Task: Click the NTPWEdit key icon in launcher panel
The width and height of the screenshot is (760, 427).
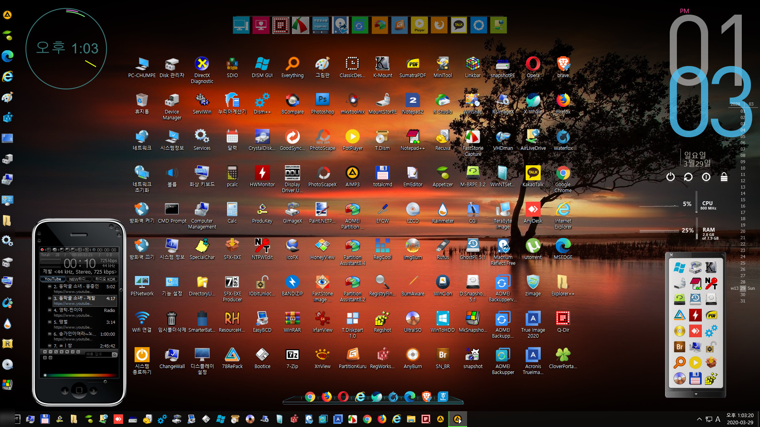Action: point(711,283)
